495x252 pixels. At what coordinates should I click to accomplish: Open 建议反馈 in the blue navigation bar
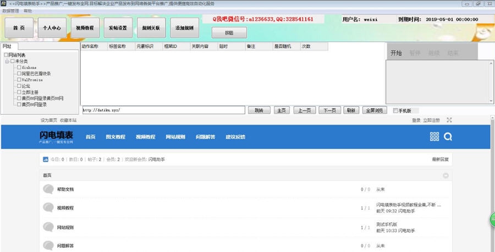235,137
